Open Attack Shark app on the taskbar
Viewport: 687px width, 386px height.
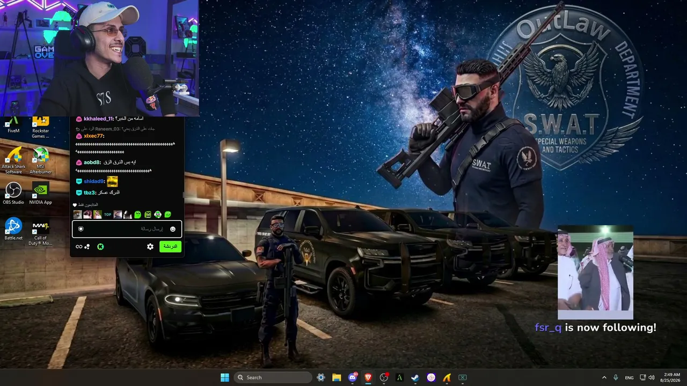(447, 377)
